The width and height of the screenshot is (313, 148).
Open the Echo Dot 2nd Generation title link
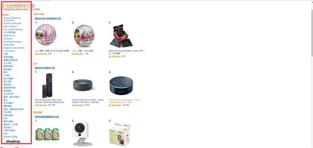coord(124,101)
